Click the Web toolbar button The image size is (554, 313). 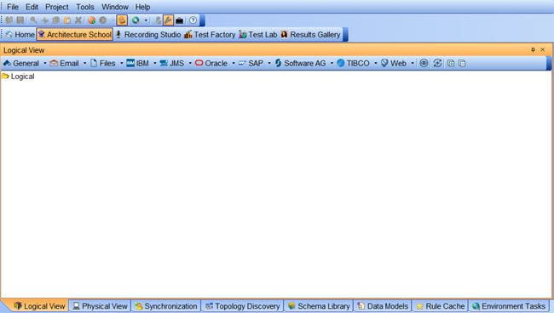[x=394, y=64]
